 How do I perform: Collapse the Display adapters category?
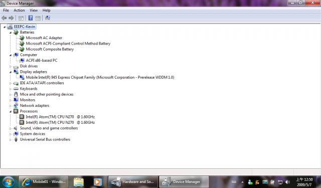(11, 72)
